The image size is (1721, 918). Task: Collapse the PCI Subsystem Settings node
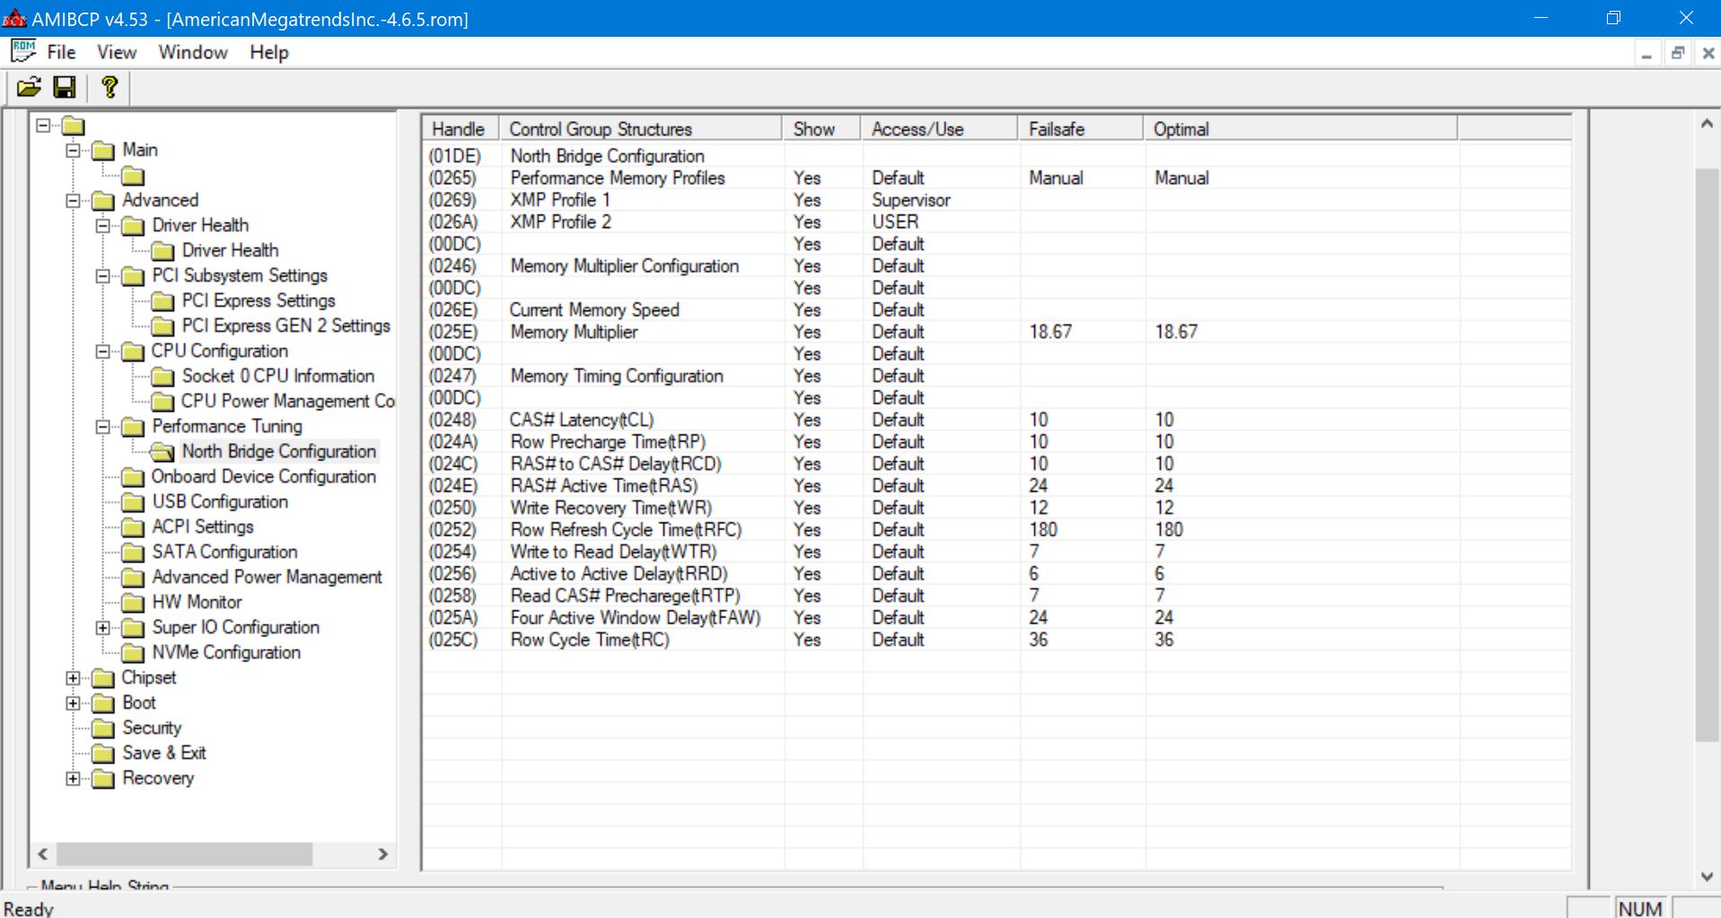tap(102, 275)
